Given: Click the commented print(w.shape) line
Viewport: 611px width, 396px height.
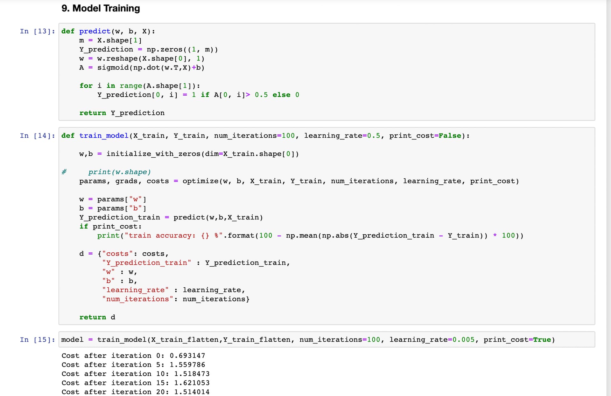Looking at the screenshot, I should (x=119, y=172).
